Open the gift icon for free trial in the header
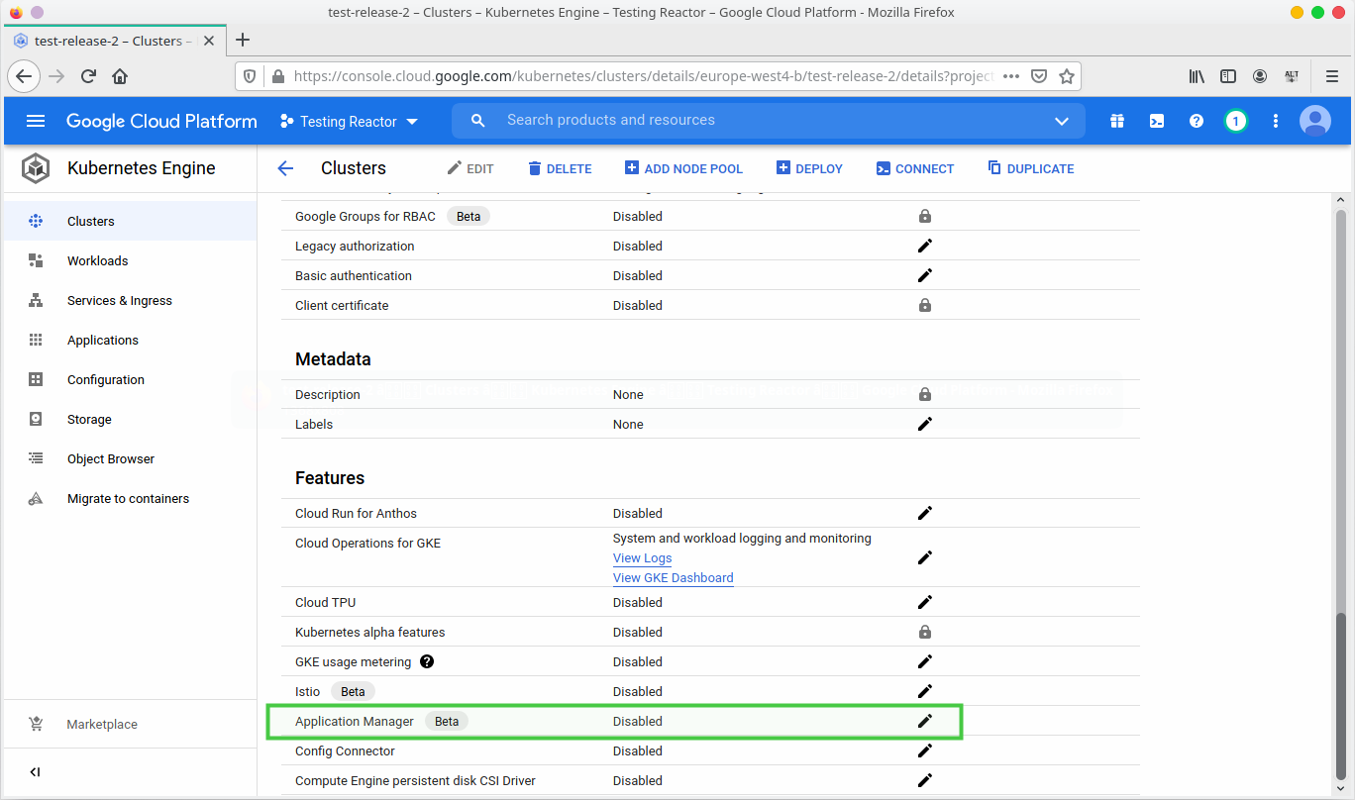The image size is (1355, 800). pos(1117,121)
